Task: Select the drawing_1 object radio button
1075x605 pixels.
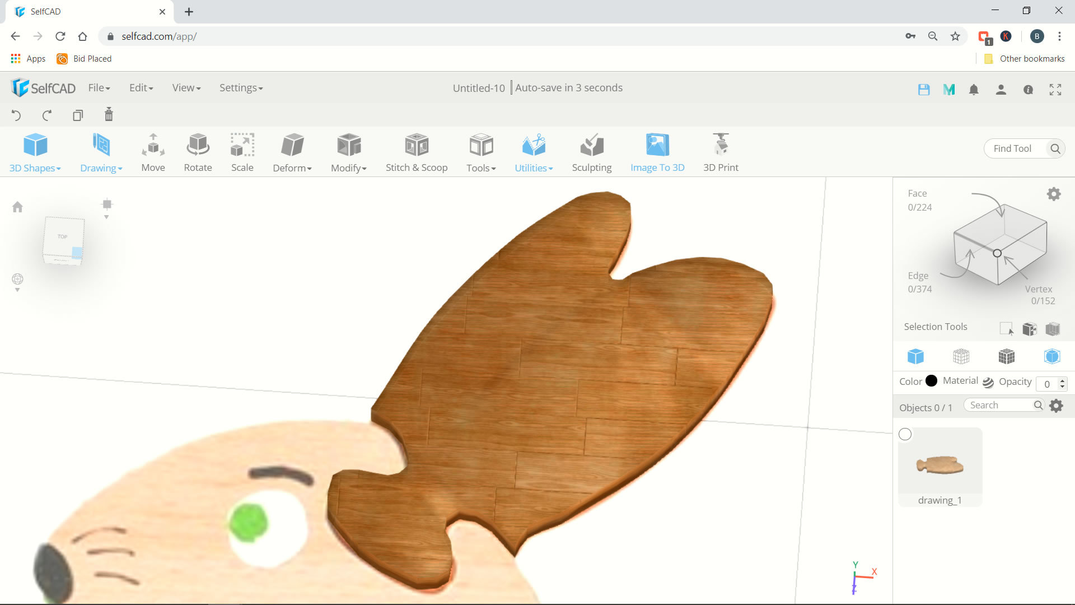Action: click(905, 434)
